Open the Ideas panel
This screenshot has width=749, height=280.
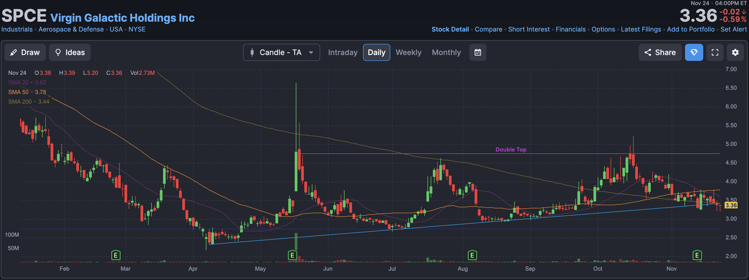click(x=70, y=53)
